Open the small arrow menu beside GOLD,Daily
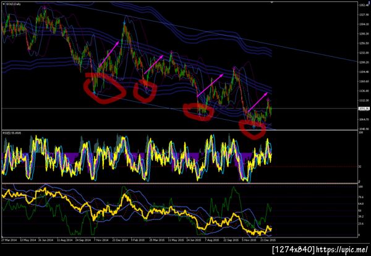 [4, 5]
